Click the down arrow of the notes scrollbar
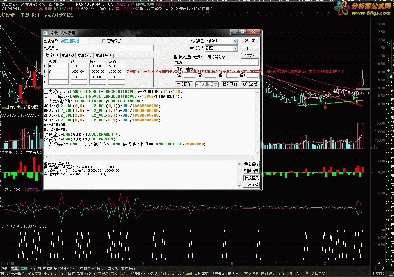The image size is (394, 277). pos(240,186)
